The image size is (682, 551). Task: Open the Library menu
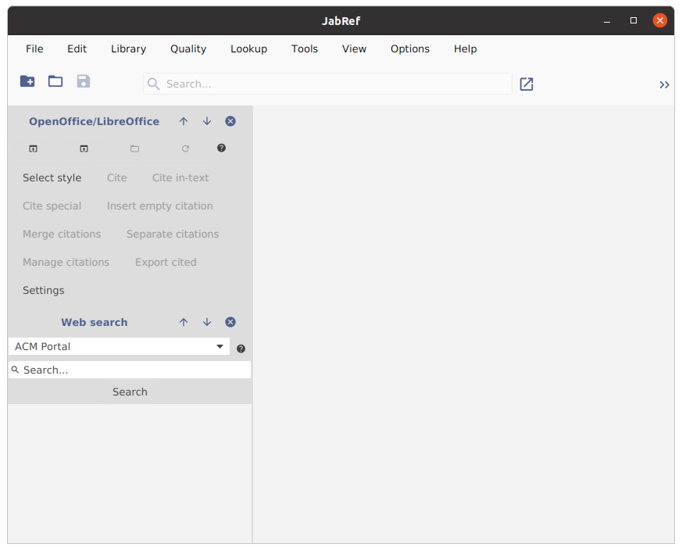128,48
